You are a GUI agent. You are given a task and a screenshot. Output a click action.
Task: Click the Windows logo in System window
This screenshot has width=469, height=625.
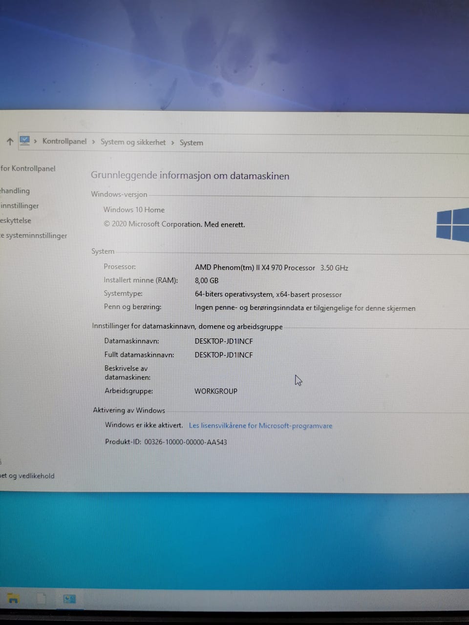point(453,225)
